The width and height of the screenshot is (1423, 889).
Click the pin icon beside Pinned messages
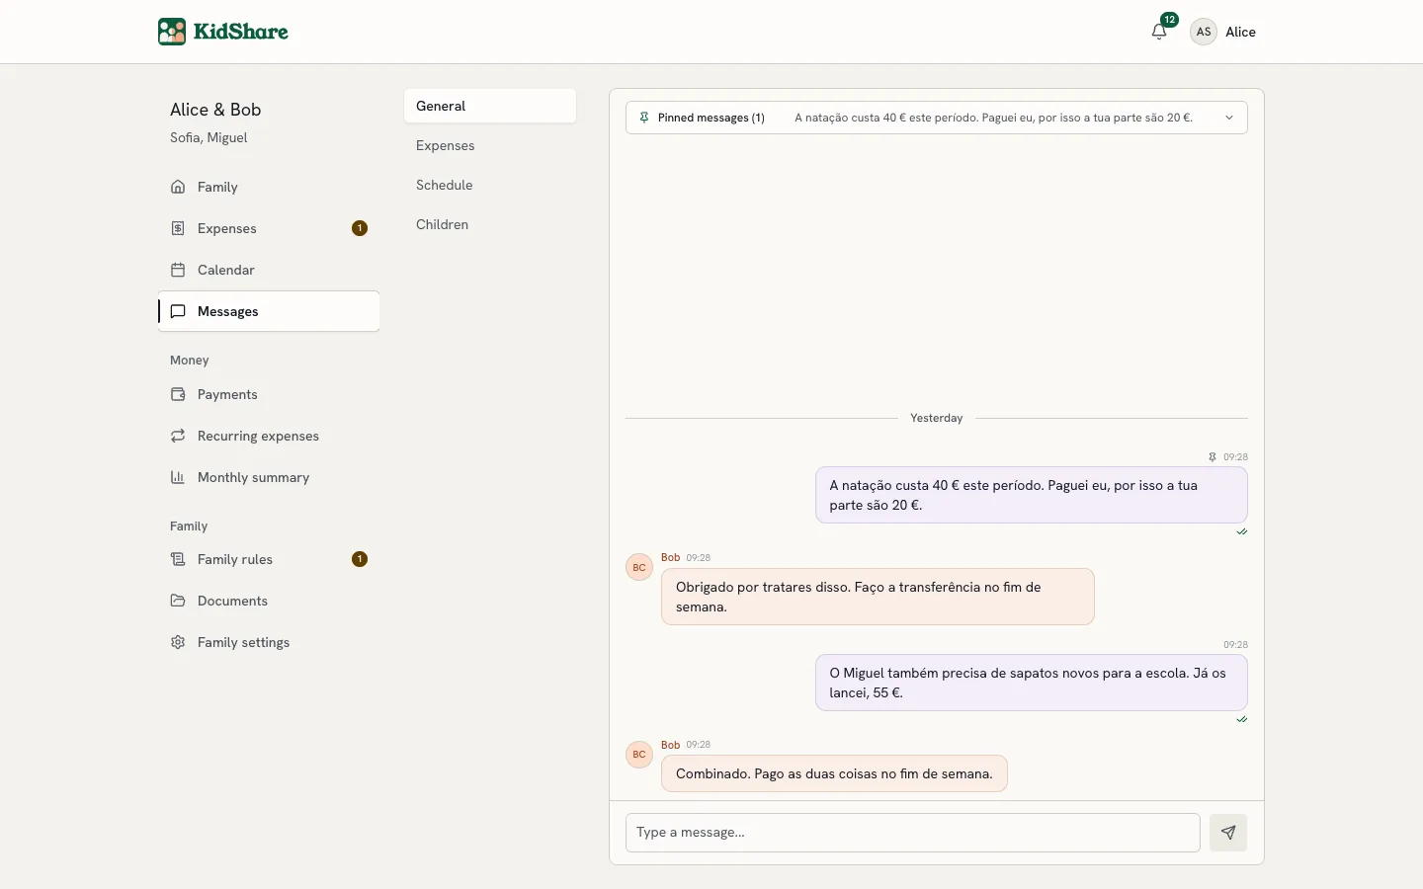point(644,118)
